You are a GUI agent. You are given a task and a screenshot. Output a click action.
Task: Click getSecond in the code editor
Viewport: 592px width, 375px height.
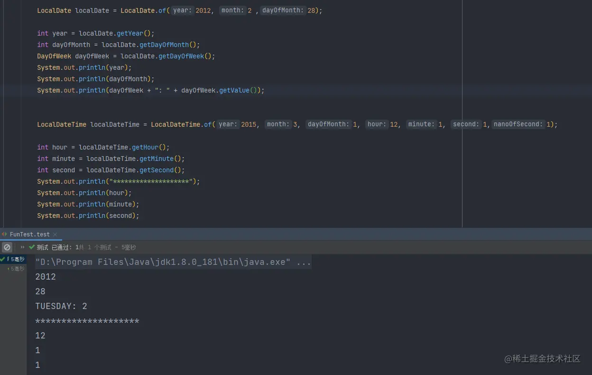[157, 170]
